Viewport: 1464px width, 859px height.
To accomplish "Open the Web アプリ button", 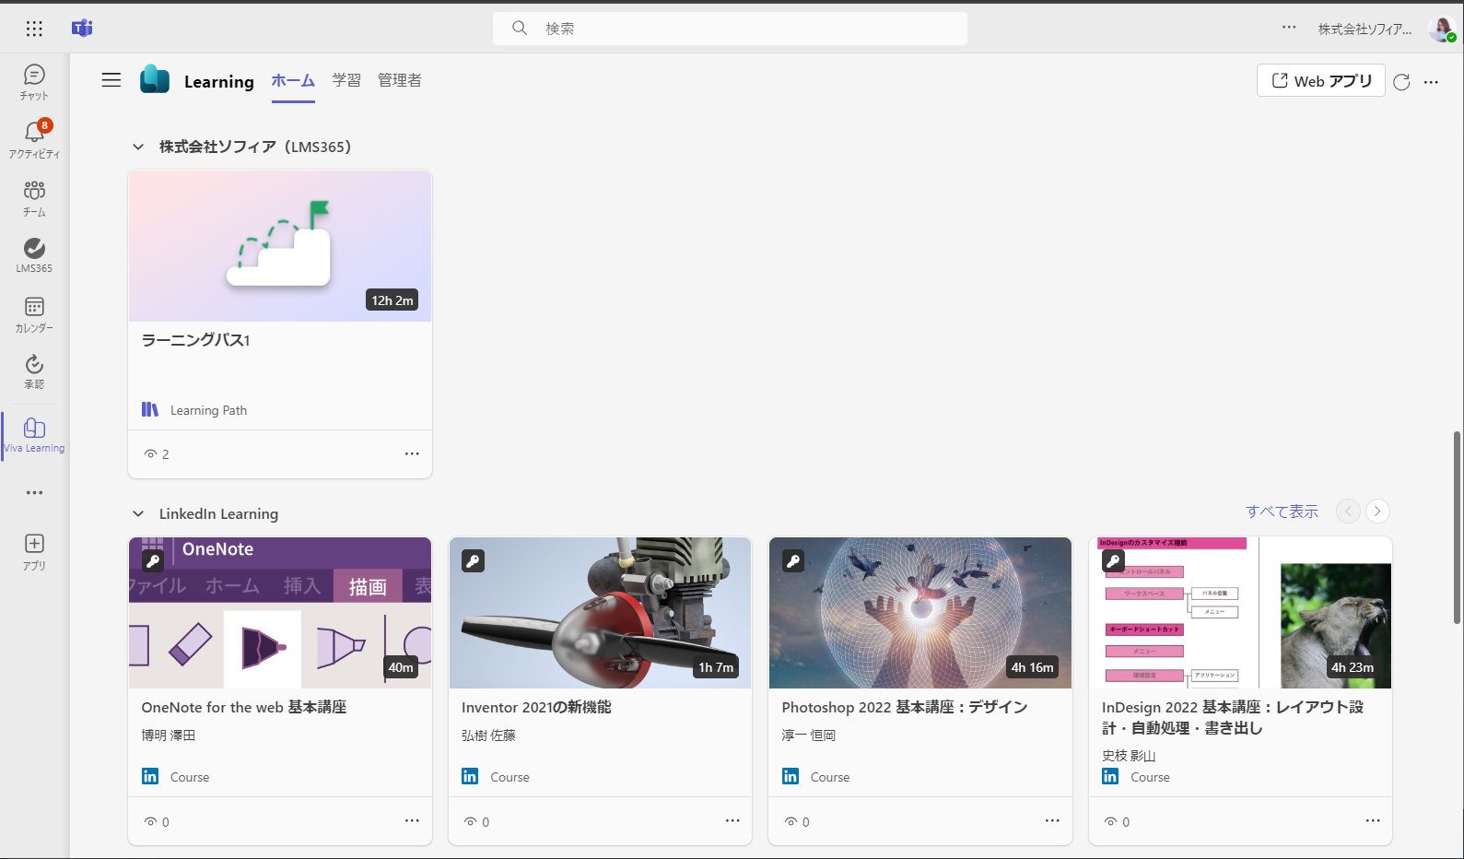I will coord(1320,81).
